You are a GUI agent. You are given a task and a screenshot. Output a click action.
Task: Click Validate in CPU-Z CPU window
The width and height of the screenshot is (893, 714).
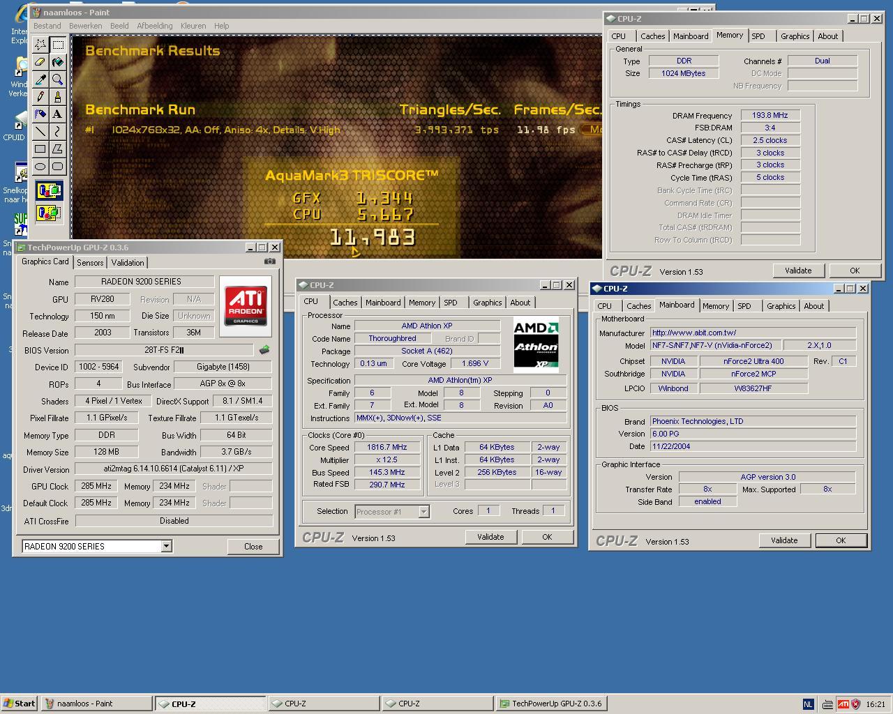[490, 537]
